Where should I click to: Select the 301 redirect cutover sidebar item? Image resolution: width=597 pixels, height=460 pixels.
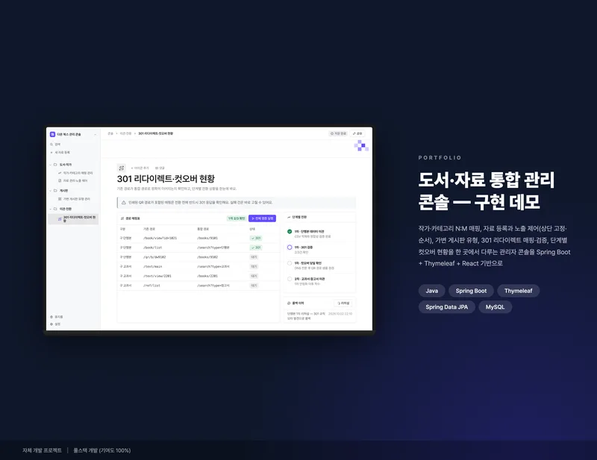click(73, 218)
